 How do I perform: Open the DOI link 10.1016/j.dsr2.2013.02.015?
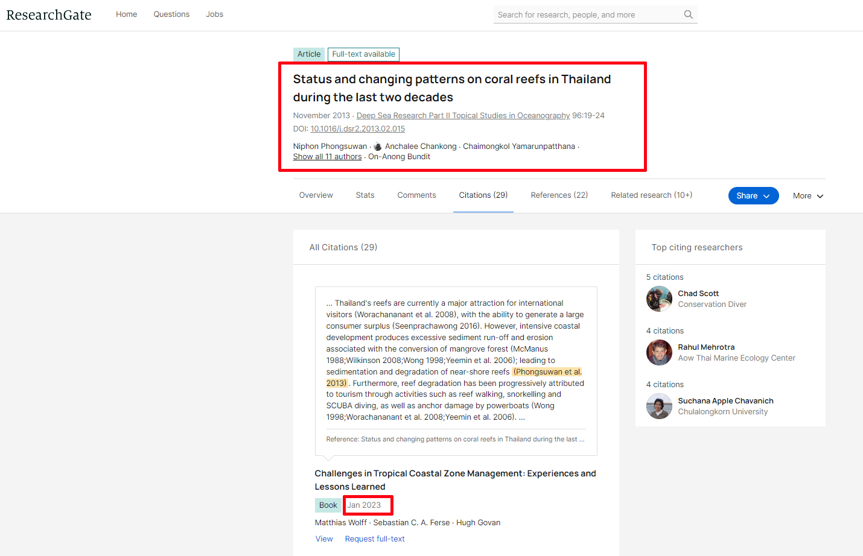[x=357, y=129]
